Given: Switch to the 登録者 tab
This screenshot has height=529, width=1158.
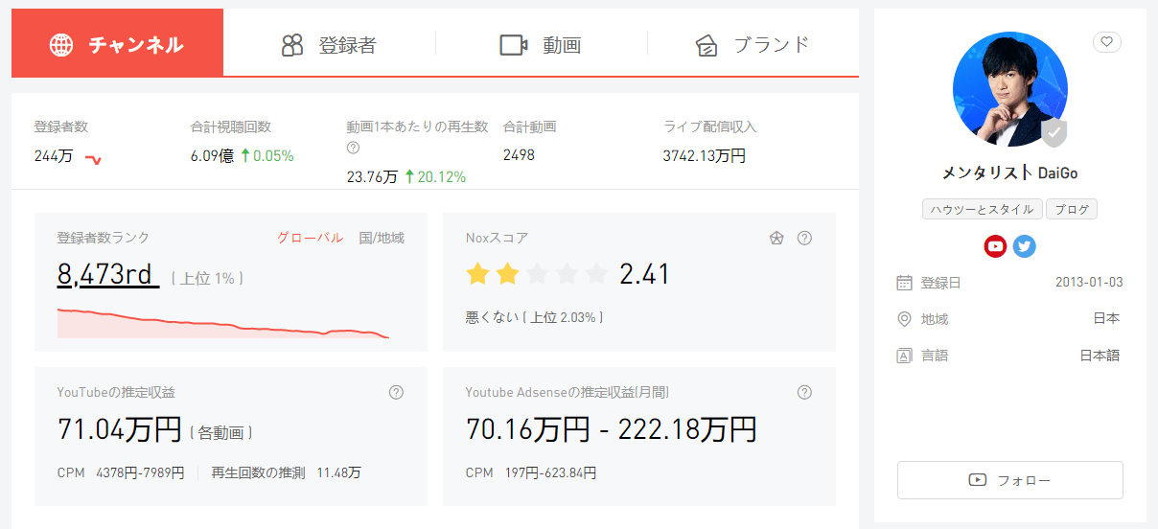Looking at the screenshot, I should (329, 45).
